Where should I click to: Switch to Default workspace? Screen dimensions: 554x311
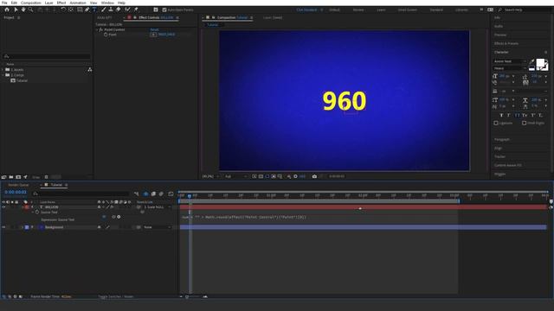[x=334, y=10]
